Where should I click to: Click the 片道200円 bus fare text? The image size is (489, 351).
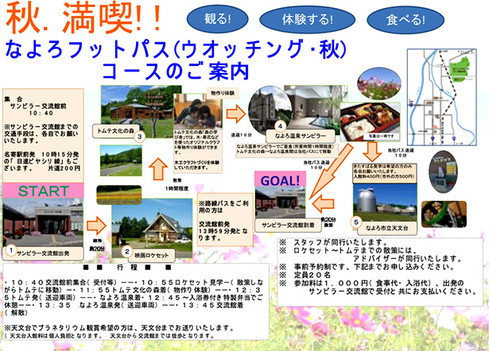coord(64,168)
